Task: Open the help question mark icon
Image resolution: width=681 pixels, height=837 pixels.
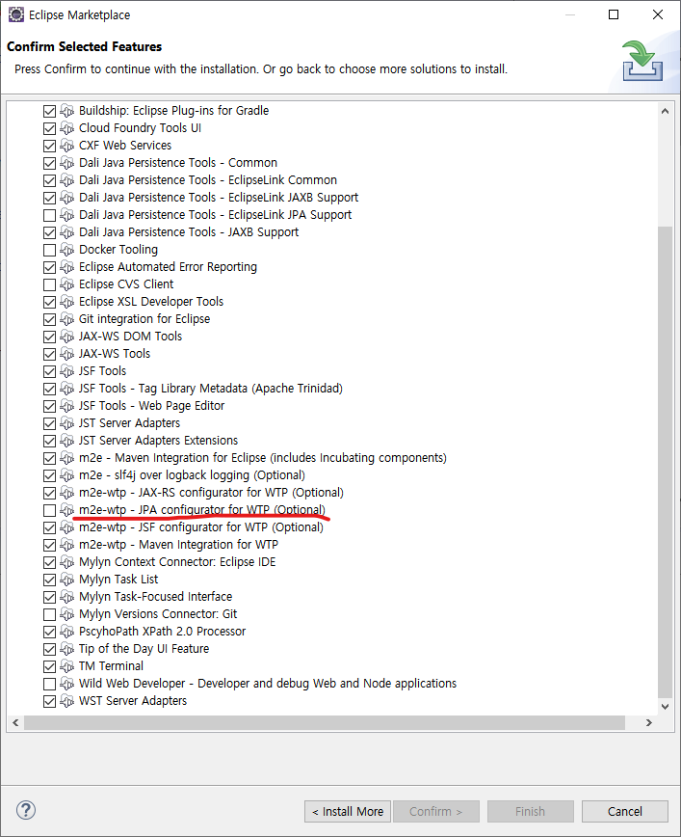Action: [x=26, y=810]
